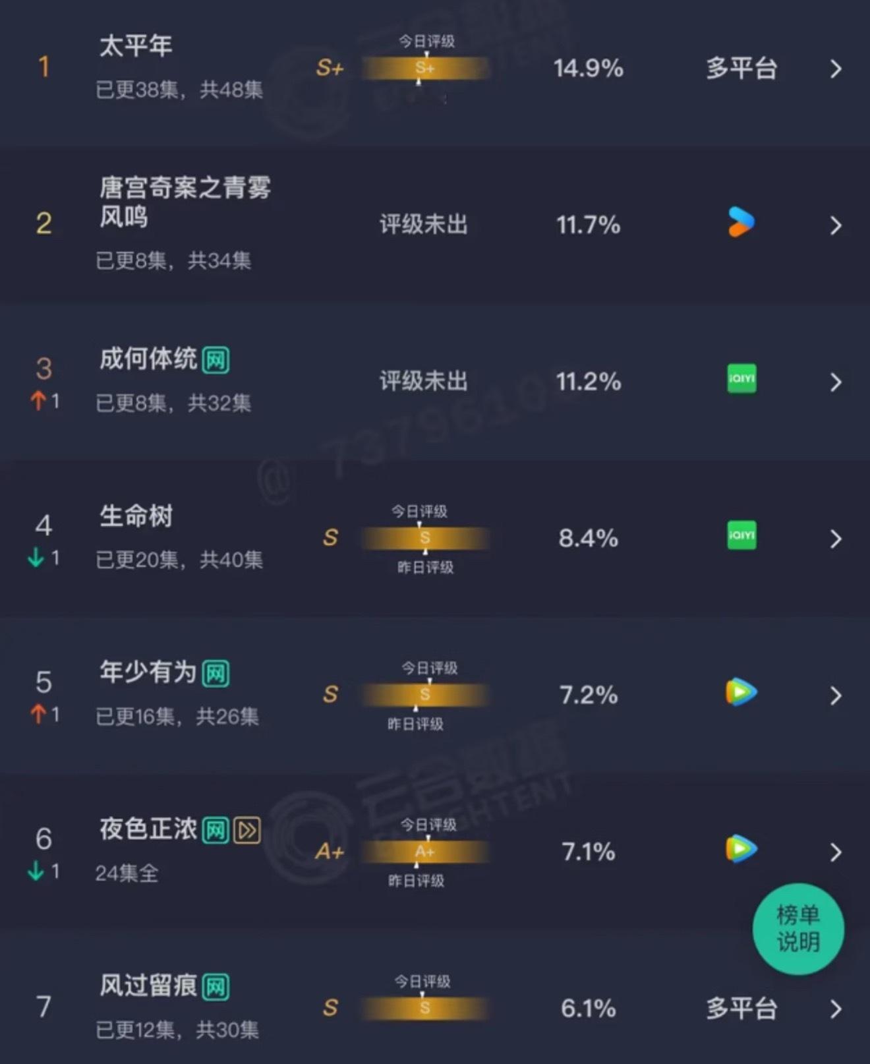Image resolution: width=870 pixels, height=1064 pixels.
Task: Expand details chevron for 风过留痕
Action: [836, 1009]
